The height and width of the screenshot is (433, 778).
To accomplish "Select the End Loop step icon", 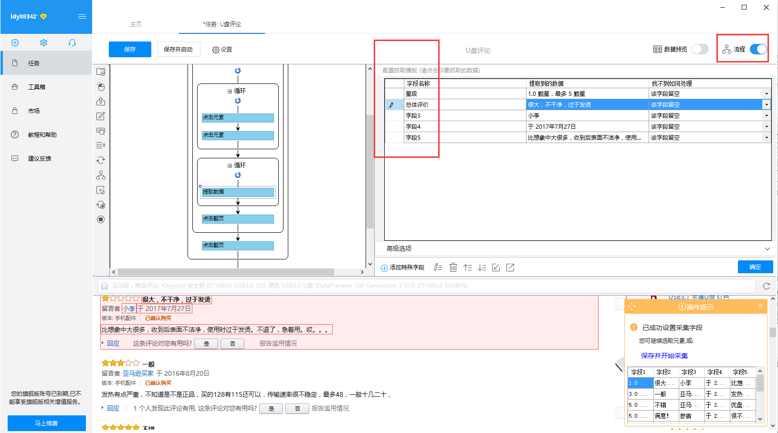I will [x=101, y=205].
